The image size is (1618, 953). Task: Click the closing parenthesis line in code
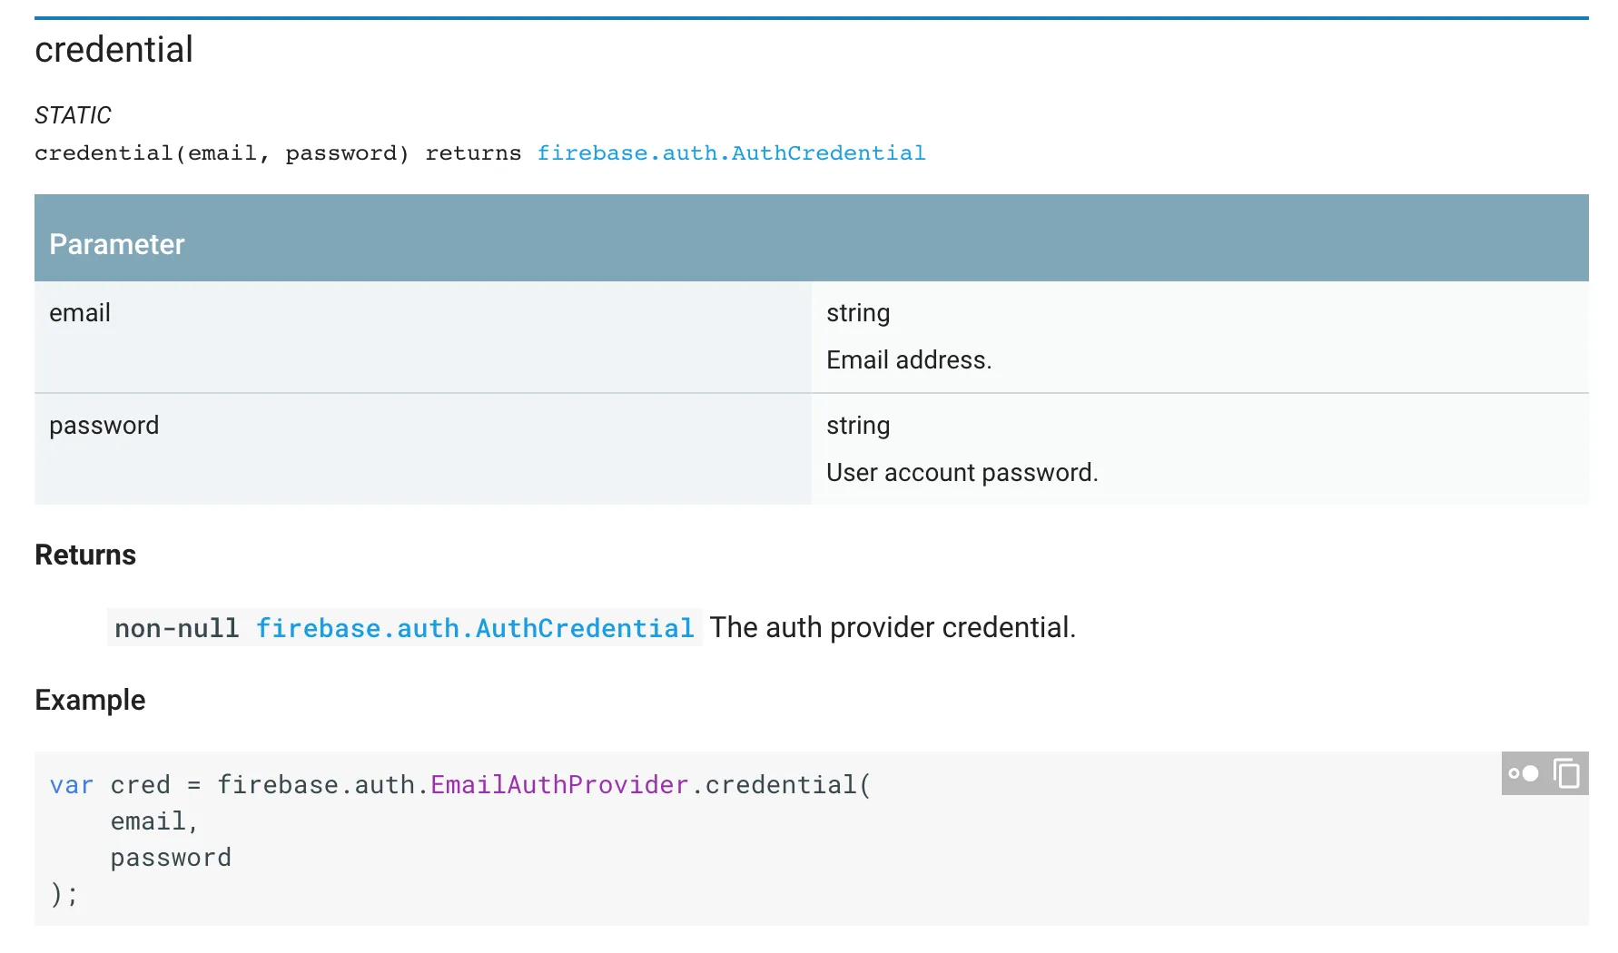click(64, 894)
